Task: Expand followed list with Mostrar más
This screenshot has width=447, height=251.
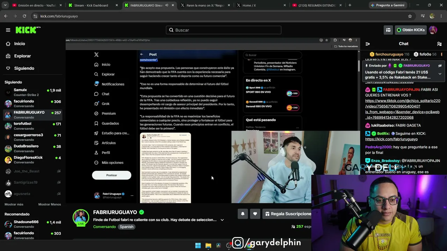Action: 14,204
